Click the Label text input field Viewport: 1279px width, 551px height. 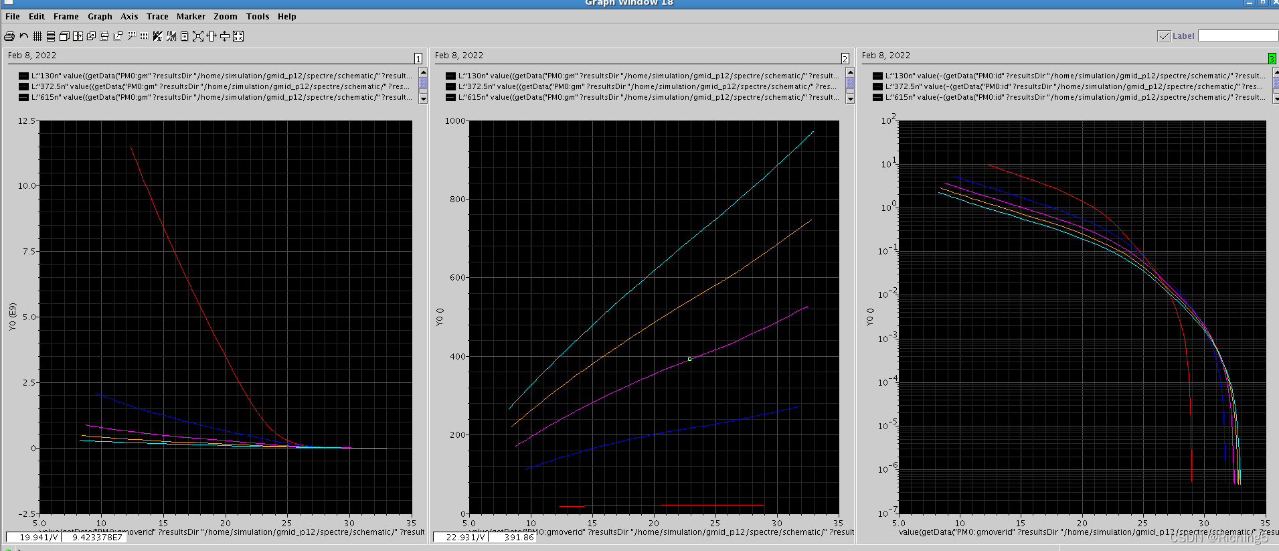point(1238,35)
